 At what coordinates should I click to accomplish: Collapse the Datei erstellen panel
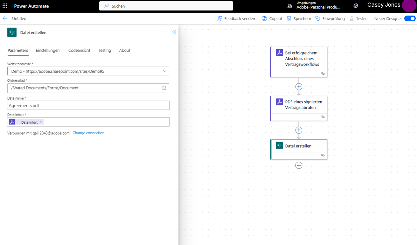(174, 32)
